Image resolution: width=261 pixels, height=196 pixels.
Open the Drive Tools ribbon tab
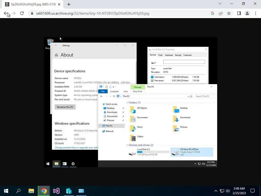137,91
